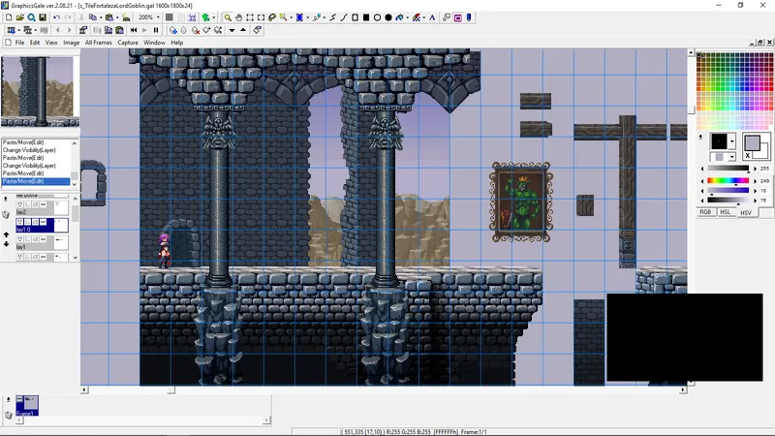Click the preview thumbnail of the castle
This screenshot has height=436, width=775.
pyautogui.click(x=40, y=92)
